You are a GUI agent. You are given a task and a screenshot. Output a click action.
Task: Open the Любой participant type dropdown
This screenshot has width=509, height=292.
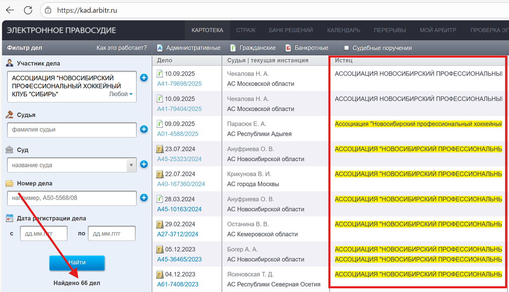pos(121,94)
